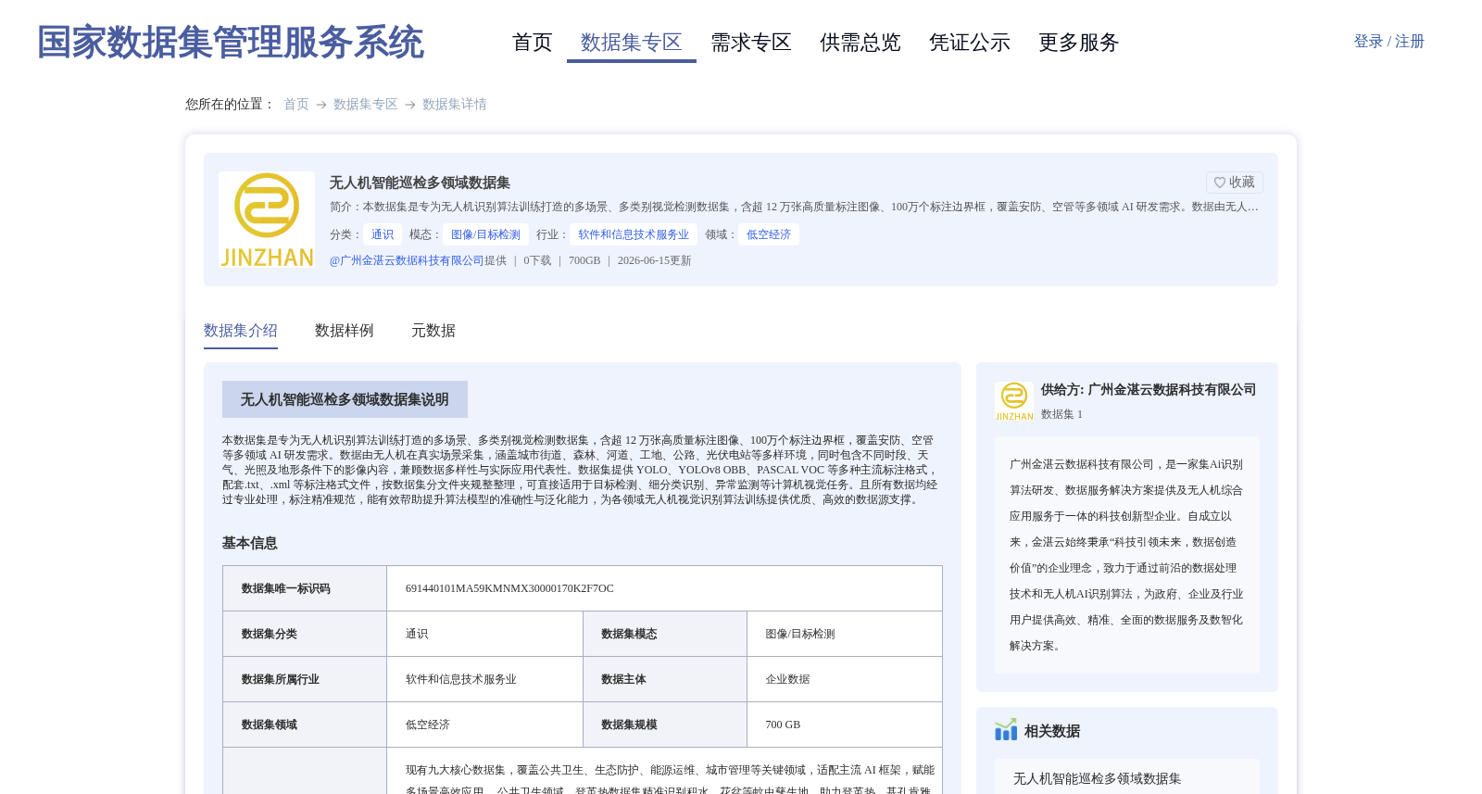Click the 数据集所属行业 table label
This screenshot has height=794, width=1482.
coord(281,679)
